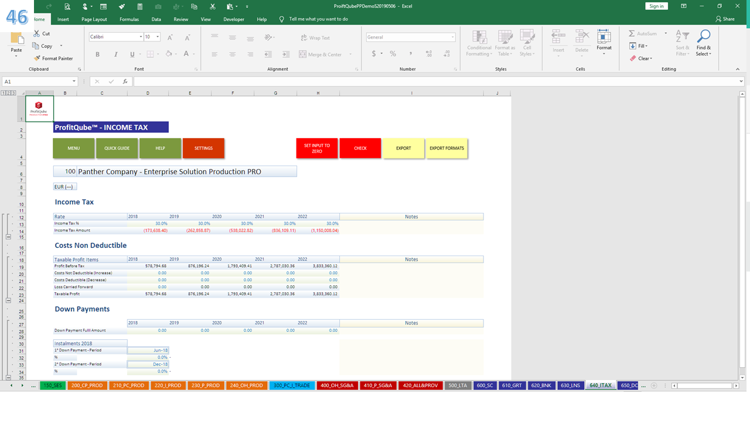Toggle align text left
Screen dimensions: 750x421
point(214,54)
